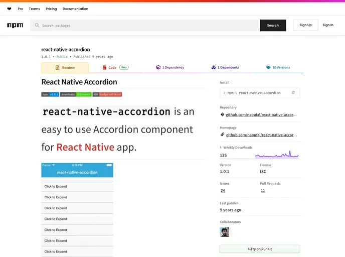Viewport: 345px width, 257px height.
Task: Click the npm v1.0.1 badge
Action: (x=50, y=94)
